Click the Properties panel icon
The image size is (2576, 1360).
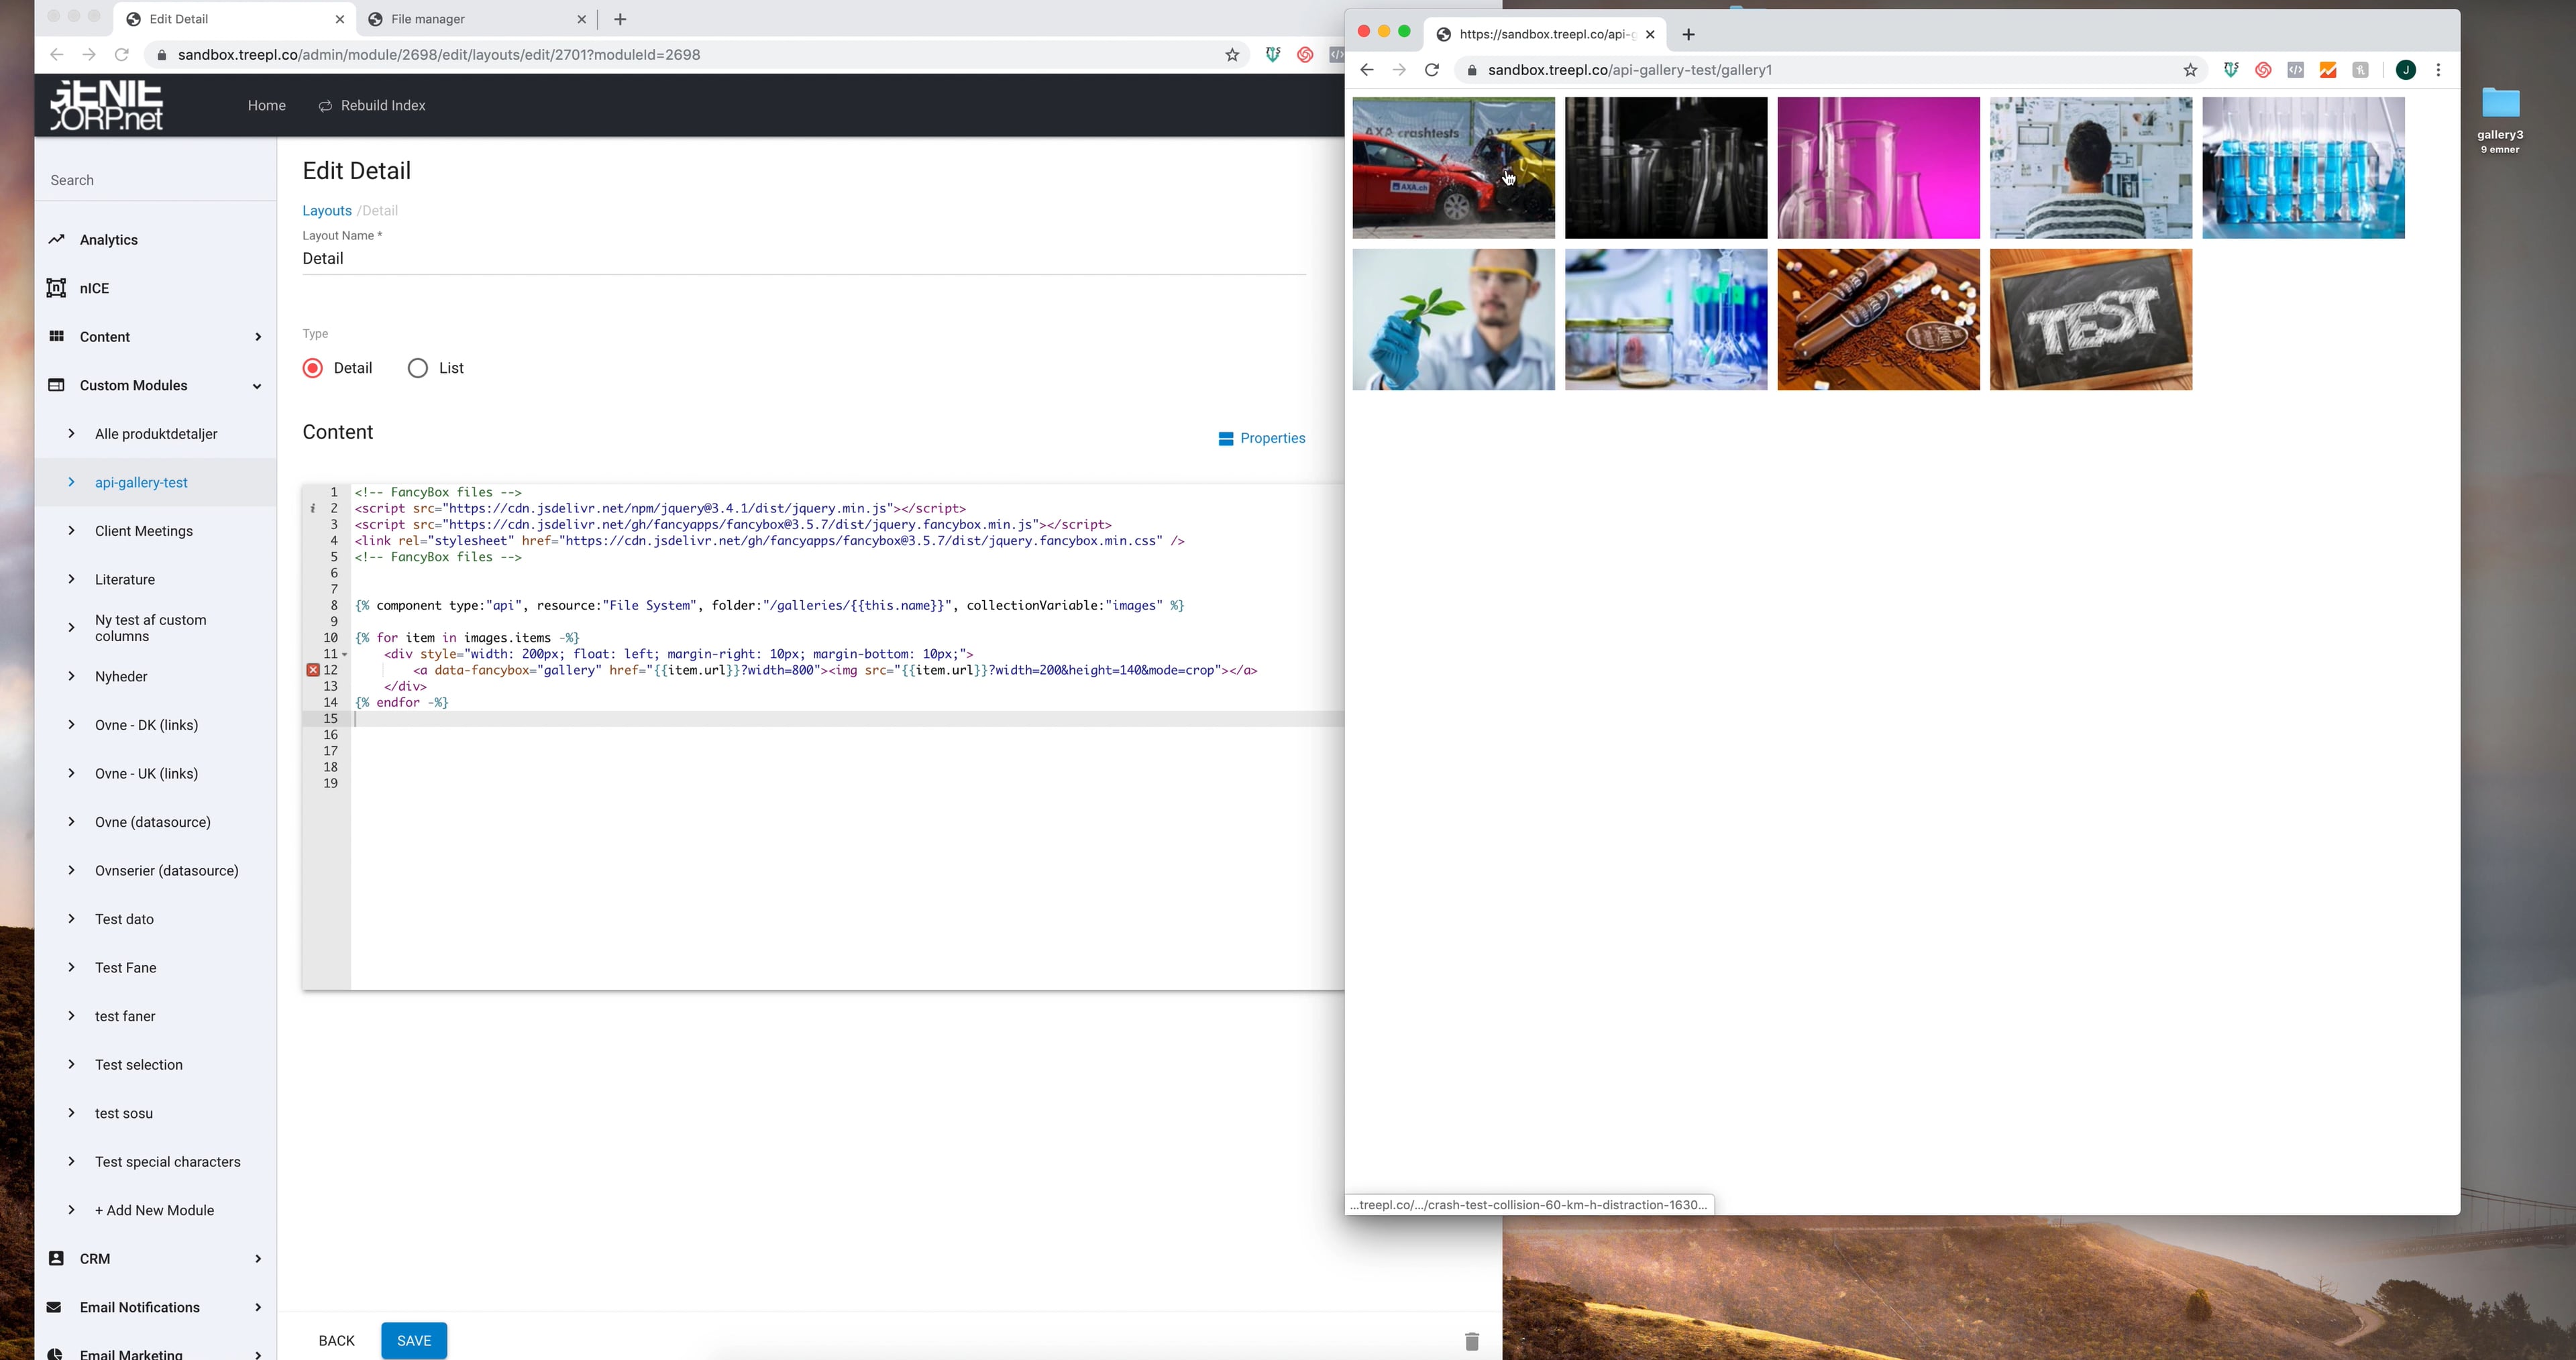pos(1225,439)
